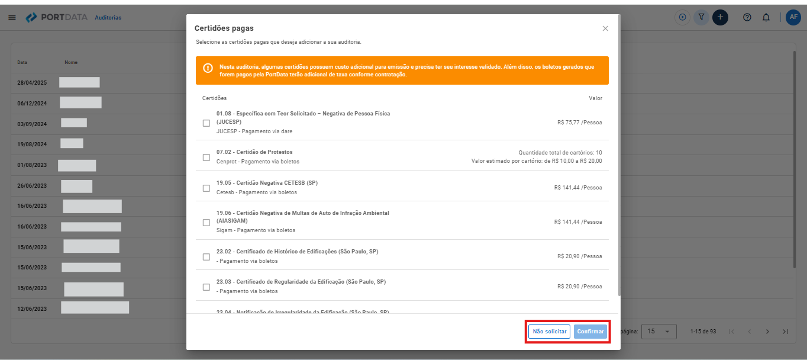807x360 pixels.
Task: Click the 23.03 Certificado de Regularidade title
Action: (301, 282)
